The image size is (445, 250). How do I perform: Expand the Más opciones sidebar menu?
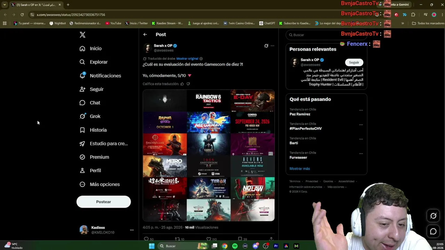(100, 184)
